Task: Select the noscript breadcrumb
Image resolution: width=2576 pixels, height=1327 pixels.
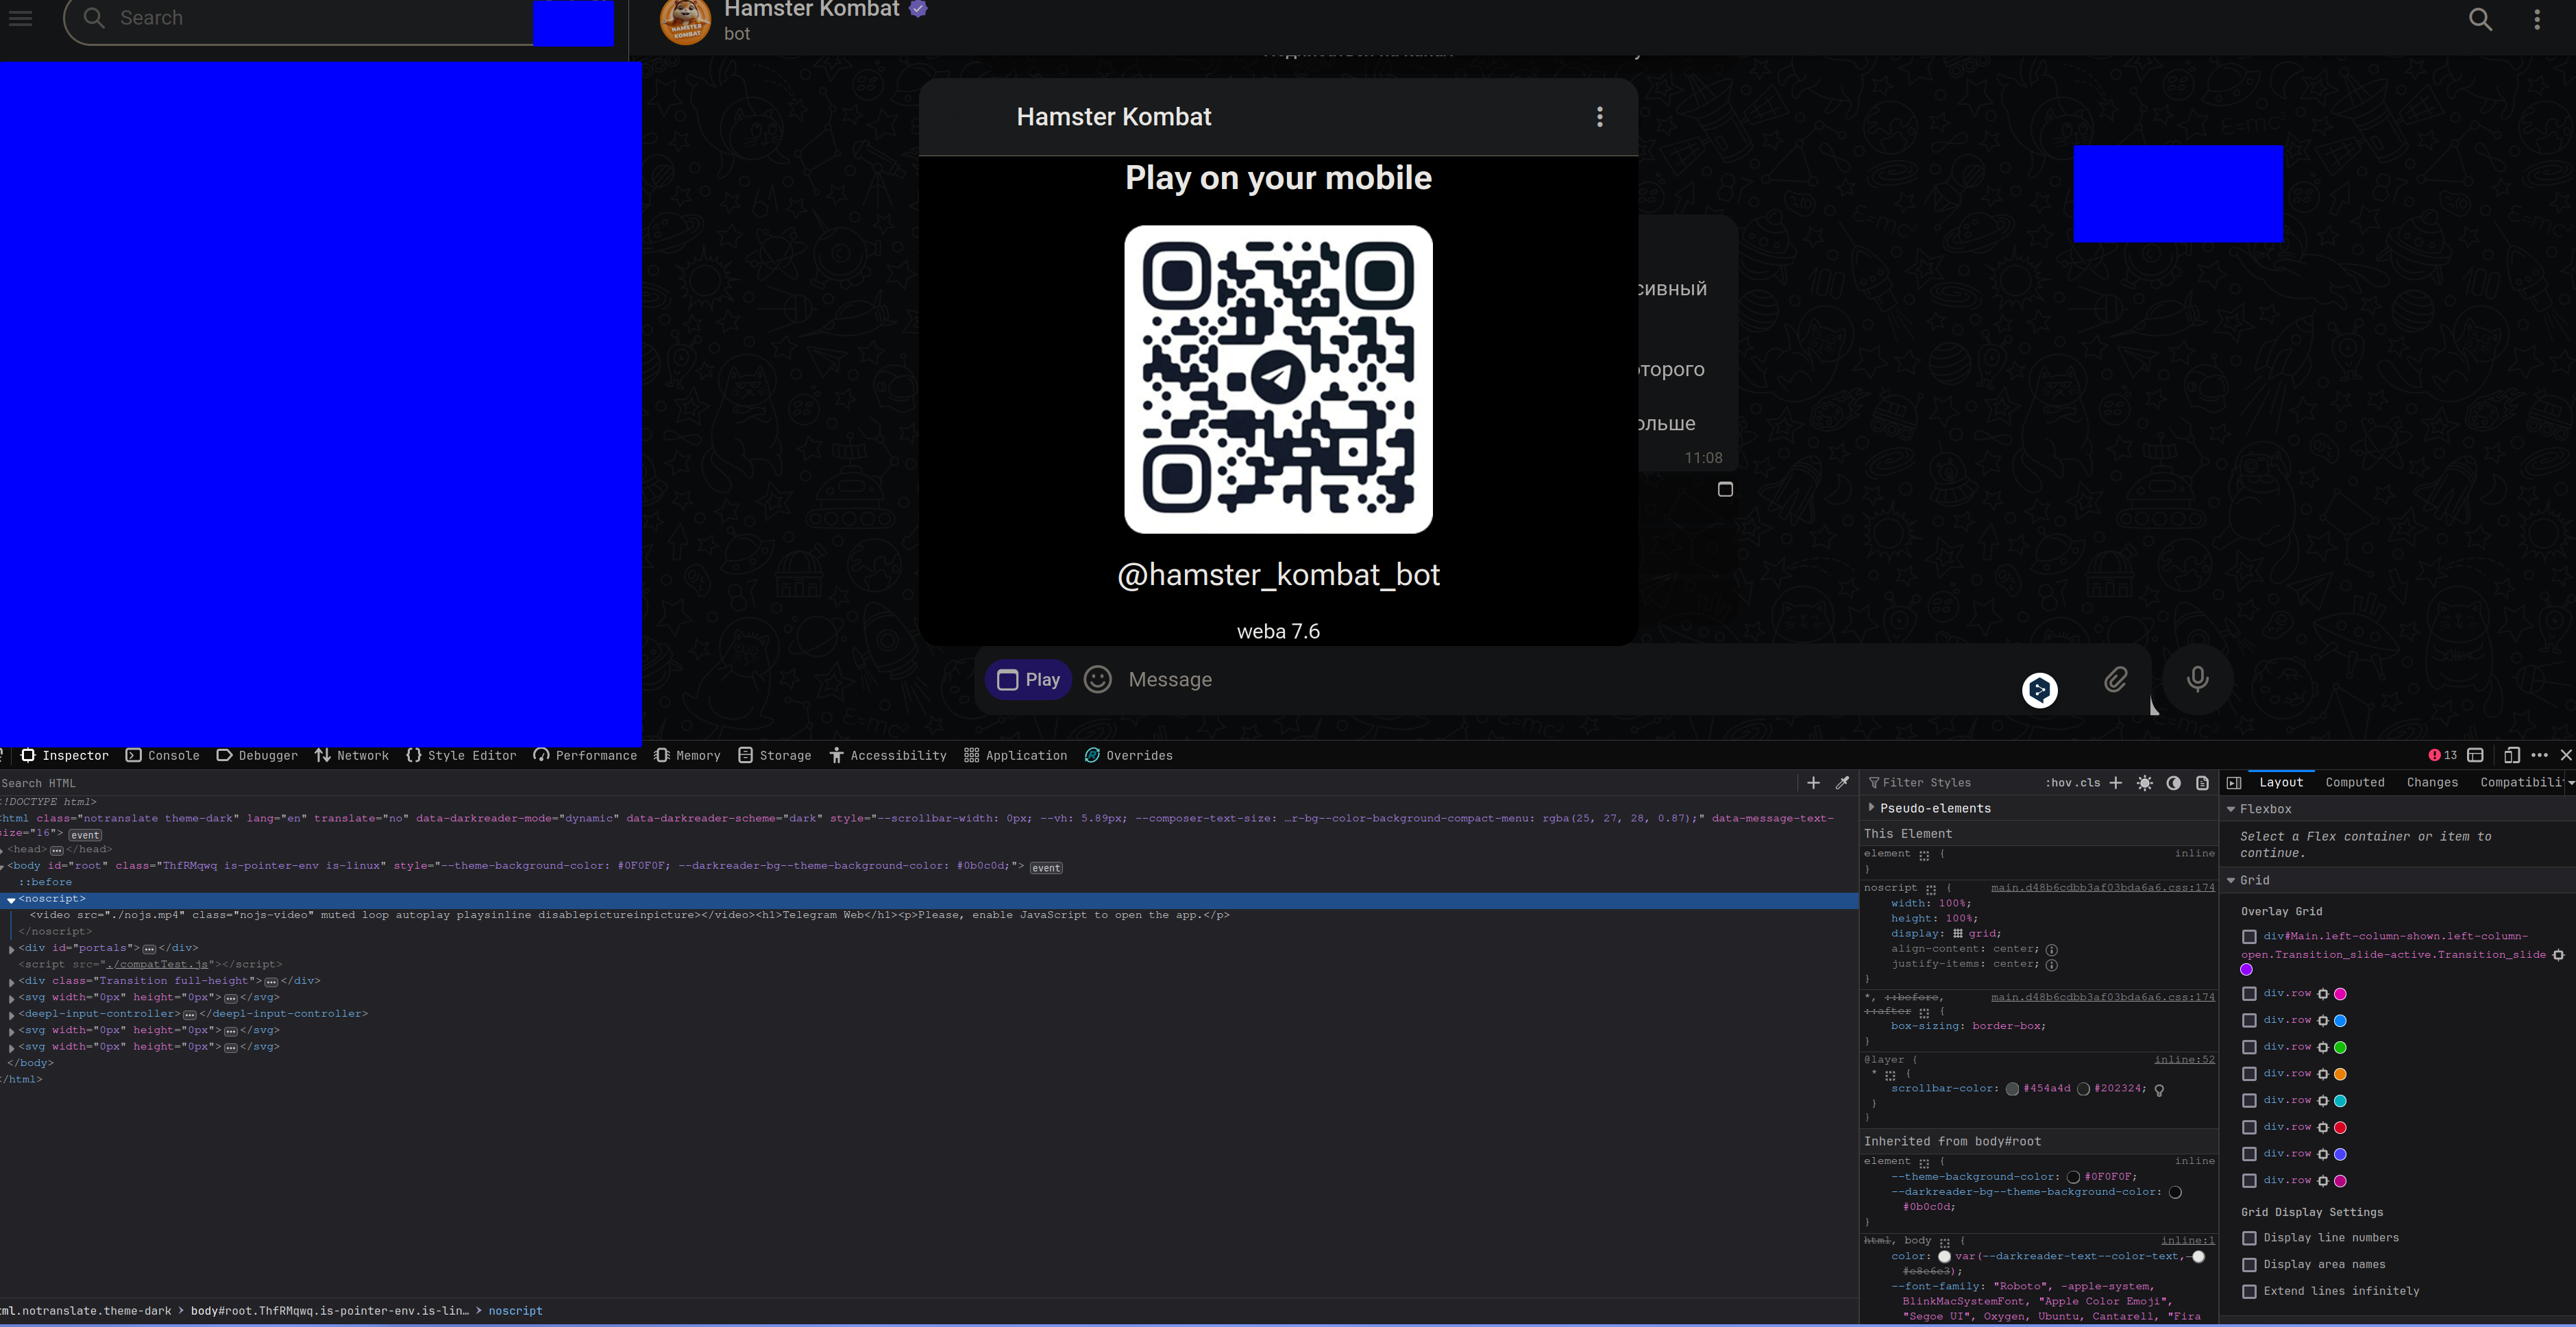Action: point(515,1311)
